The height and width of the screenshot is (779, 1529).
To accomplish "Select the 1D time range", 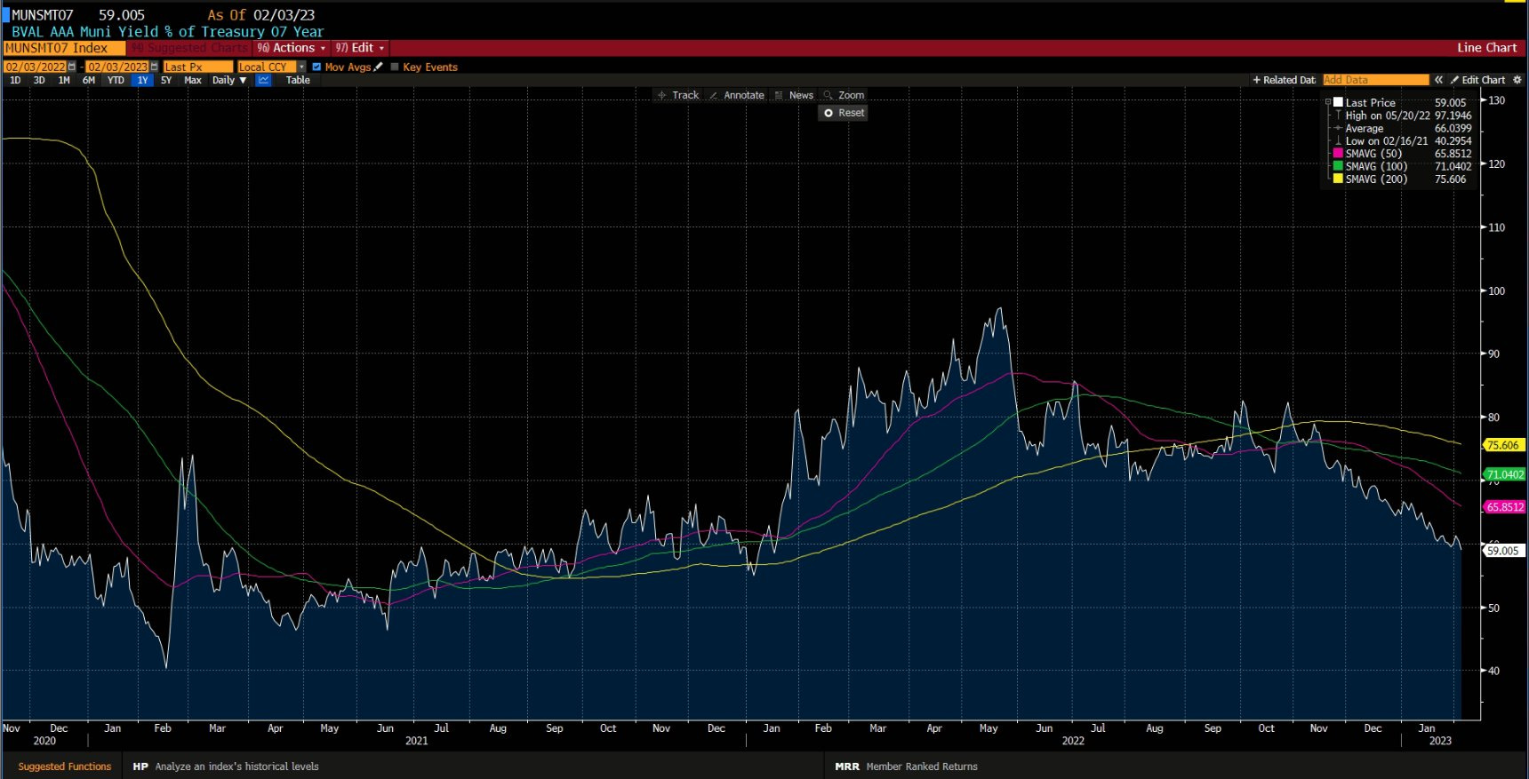I will pos(15,80).
